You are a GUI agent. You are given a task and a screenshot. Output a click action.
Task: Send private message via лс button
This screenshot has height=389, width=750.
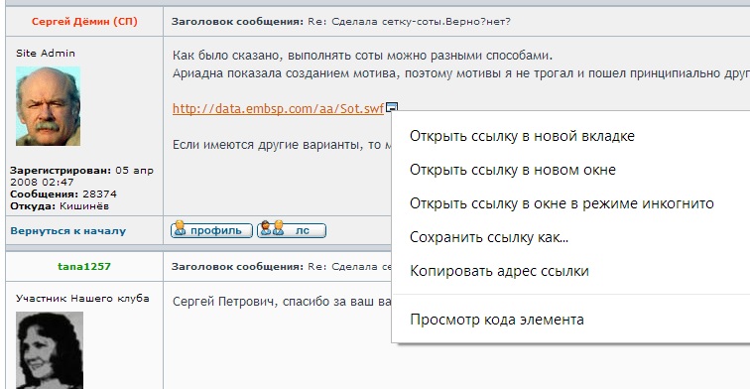tap(292, 230)
